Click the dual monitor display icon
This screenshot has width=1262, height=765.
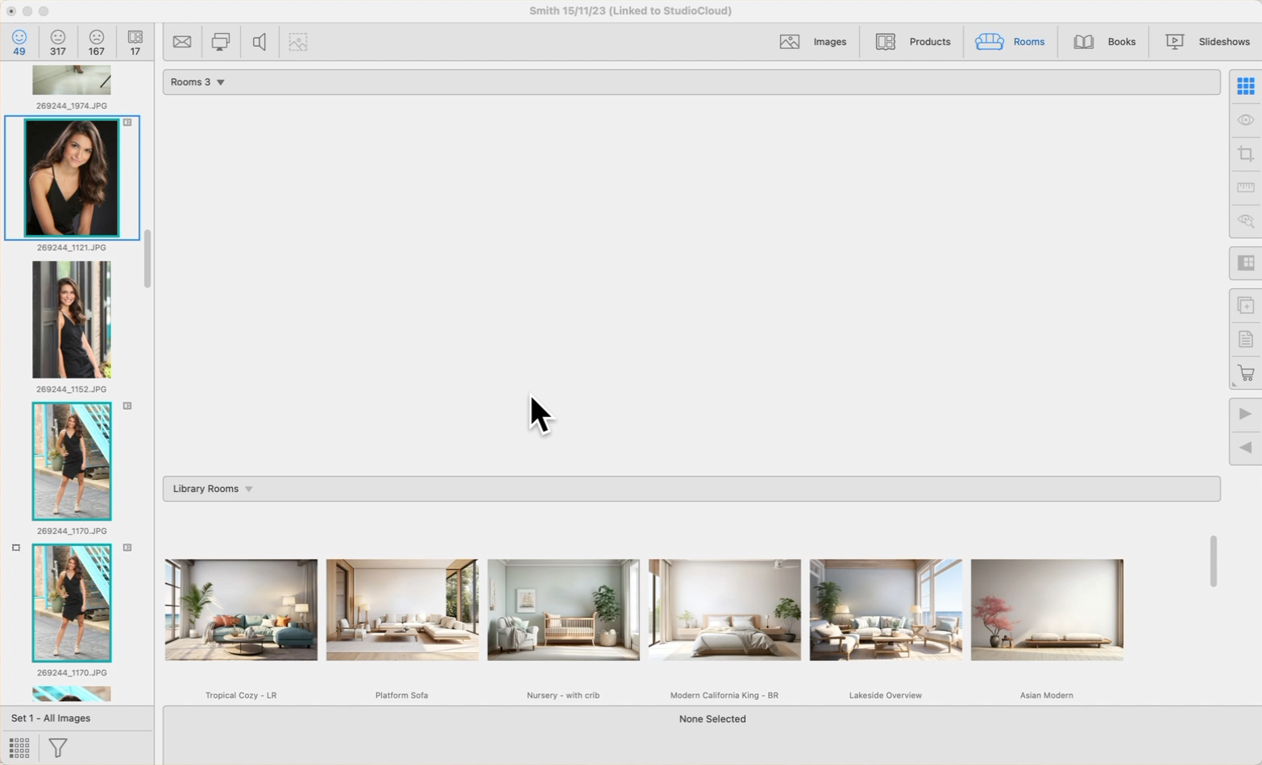(x=220, y=42)
